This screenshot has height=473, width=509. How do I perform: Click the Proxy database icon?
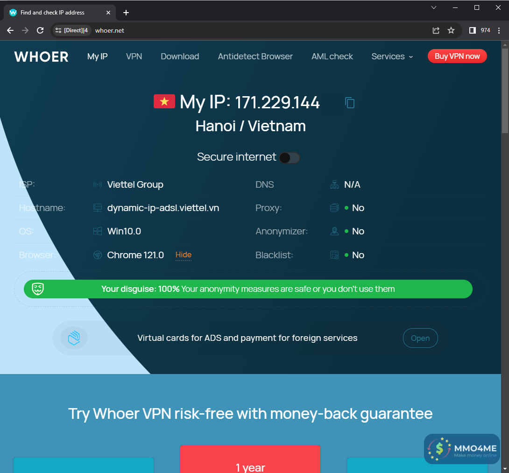pos(334,208)
